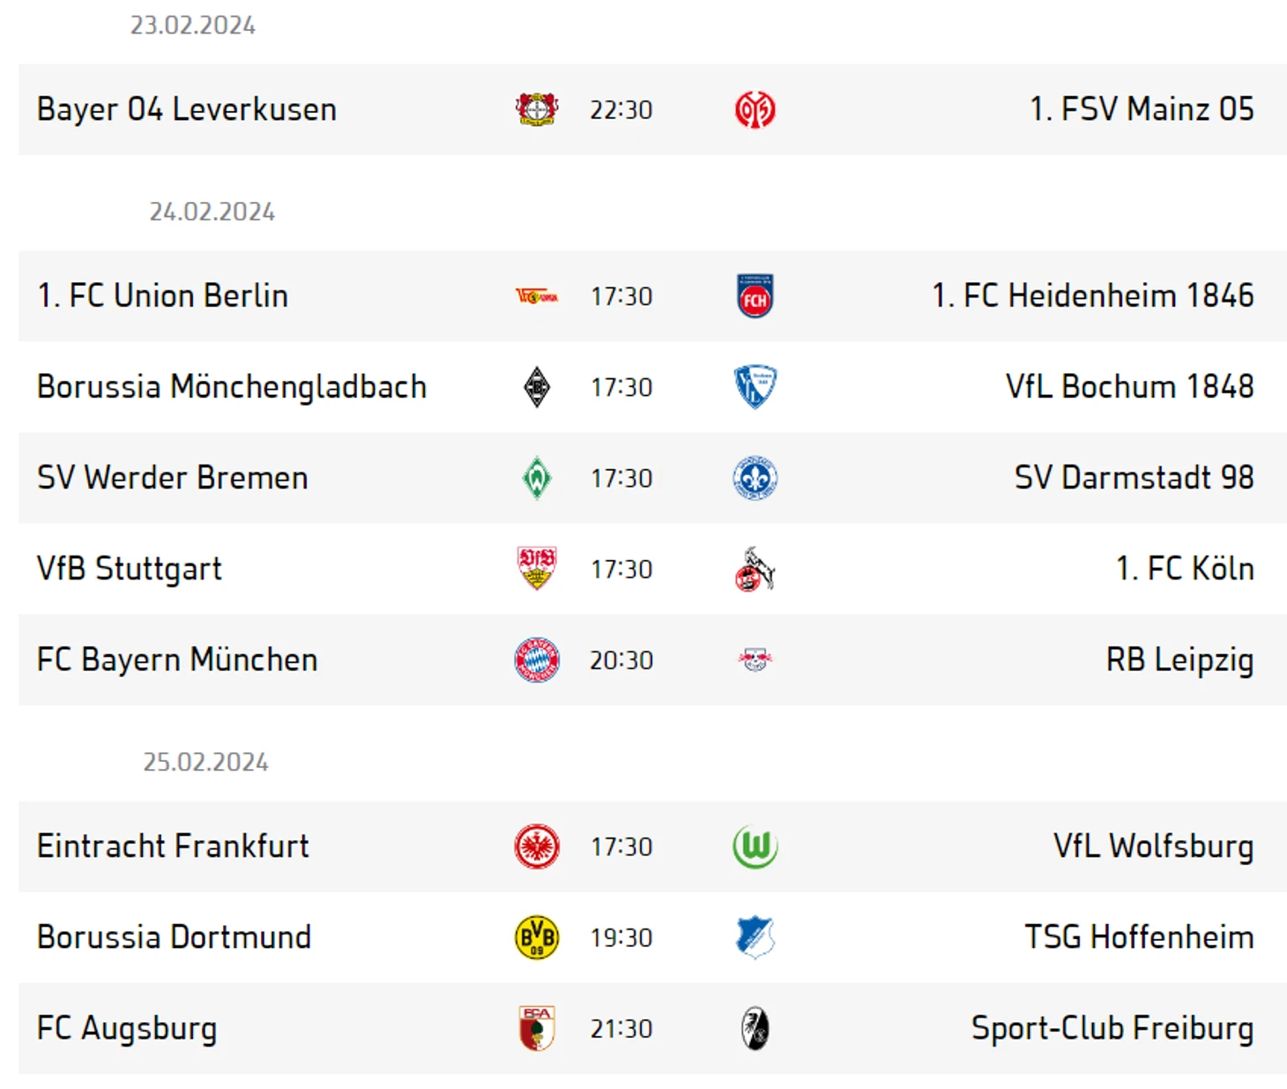Select the green Werder Bremen logo
1287x1089 pixels.
pyautogui.click(x=536, y=478)
